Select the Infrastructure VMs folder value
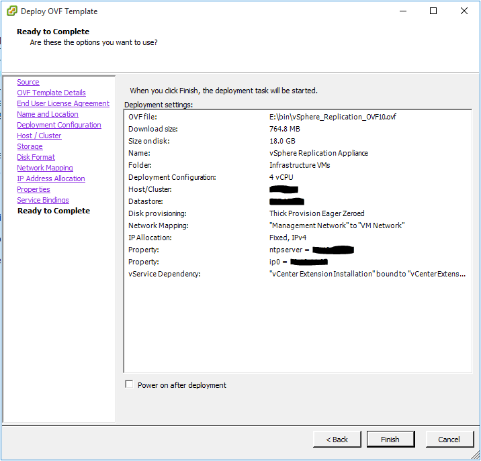This screenshot has height=461, width=481. pos(300,165)
